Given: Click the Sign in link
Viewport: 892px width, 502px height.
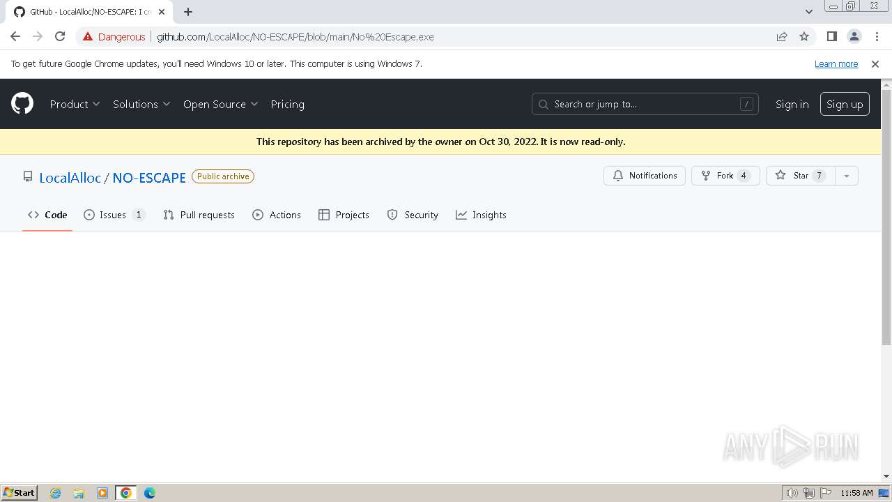Looking at the screenshot, I should click(x=792, y=104).
